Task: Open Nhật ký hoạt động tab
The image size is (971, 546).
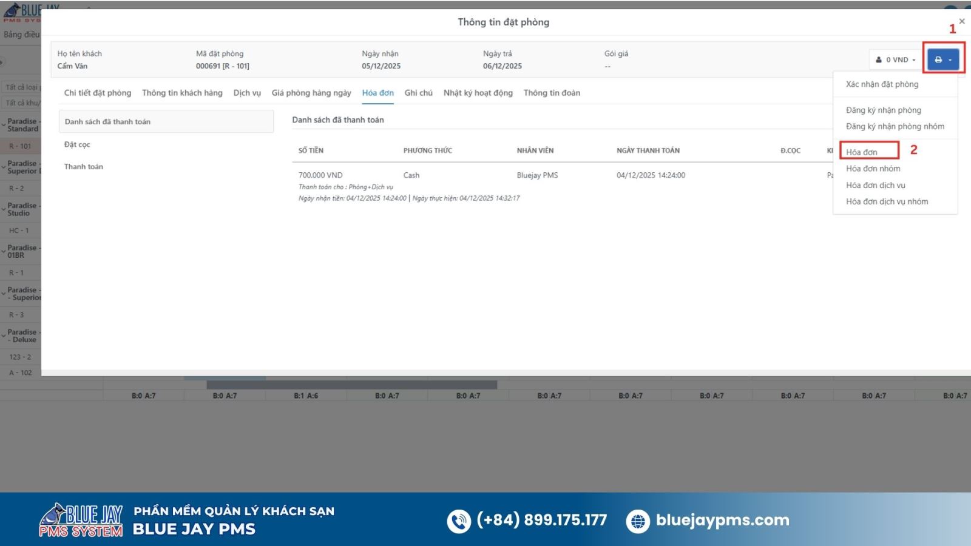Action: 478,93
